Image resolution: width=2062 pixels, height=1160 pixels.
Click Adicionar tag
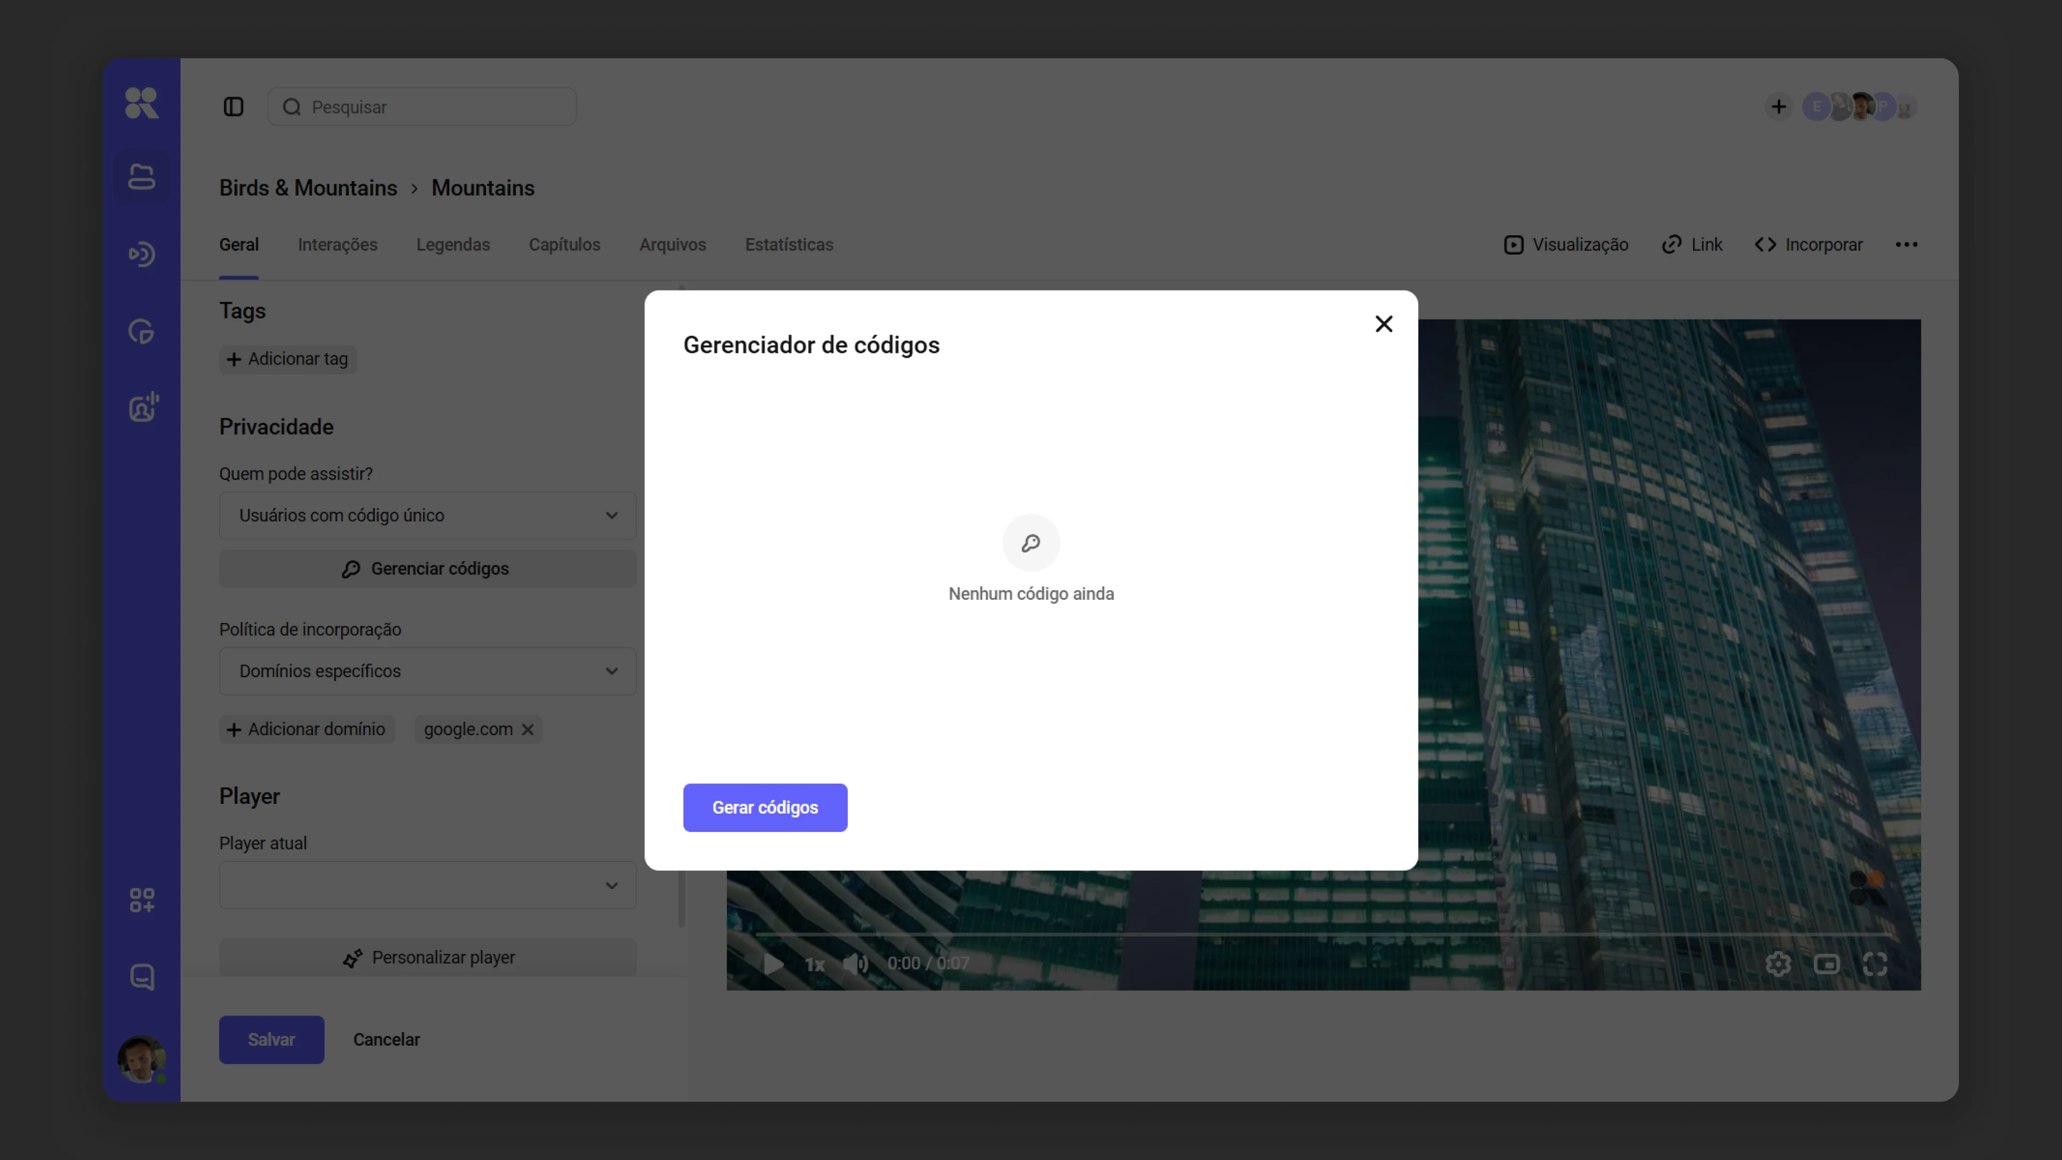pos(288,359)
